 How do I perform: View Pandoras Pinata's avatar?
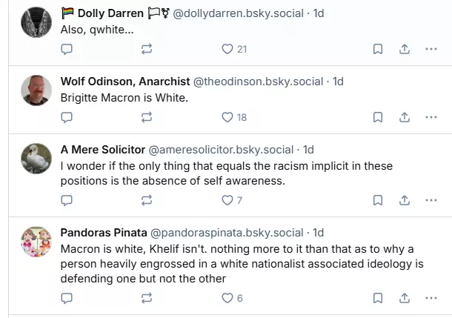point(35,243)
